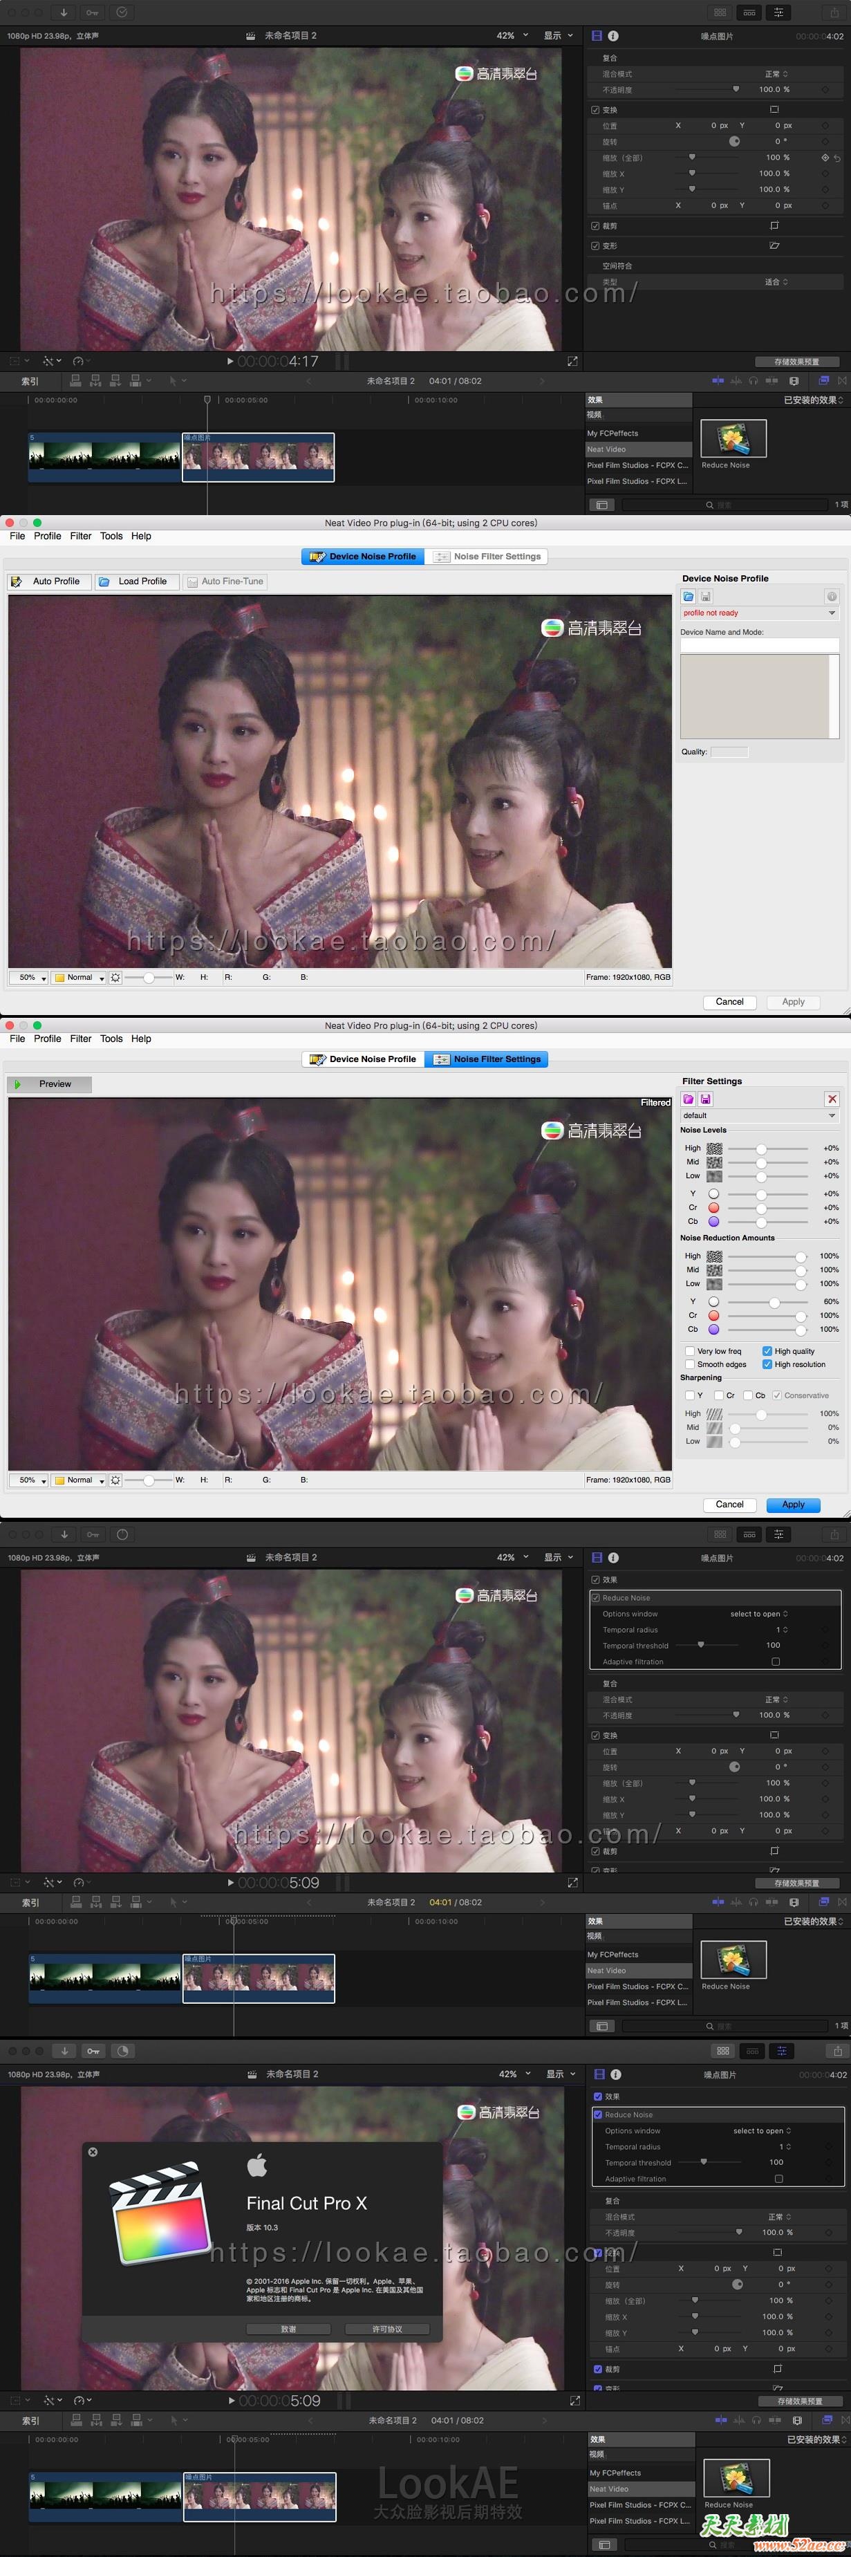Viewport: 851px width, 2557px height.
Task: Click the import media down-arrow icon
Action: 64,12
